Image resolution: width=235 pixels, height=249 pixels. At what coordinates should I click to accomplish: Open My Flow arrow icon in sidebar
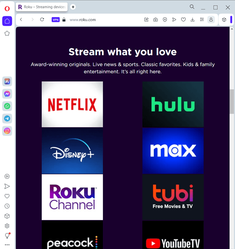point(7,186)
